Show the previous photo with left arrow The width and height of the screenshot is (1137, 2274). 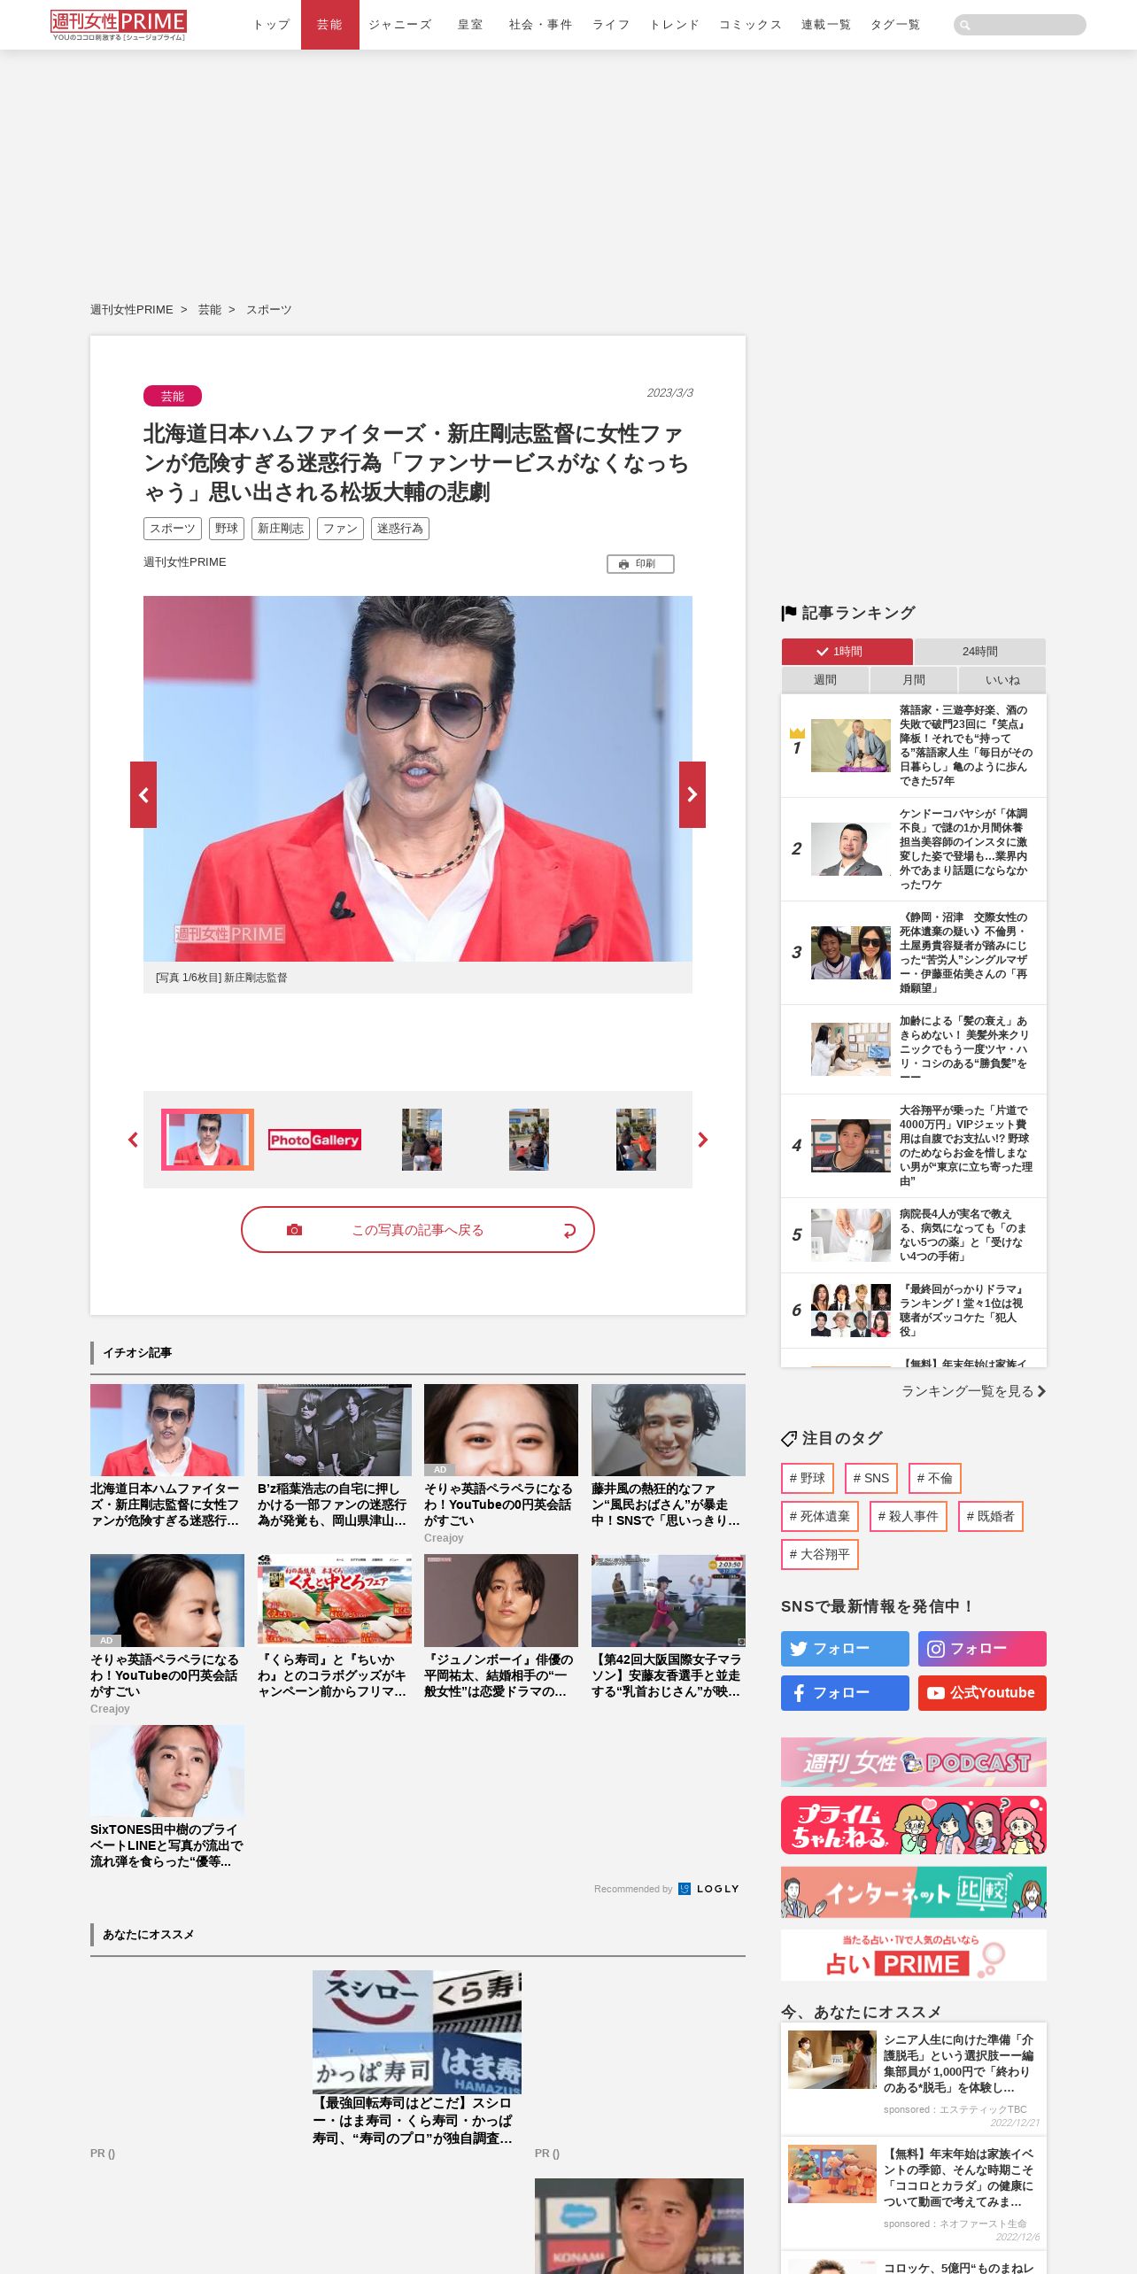pyautogui.click(x=143, y=794)
